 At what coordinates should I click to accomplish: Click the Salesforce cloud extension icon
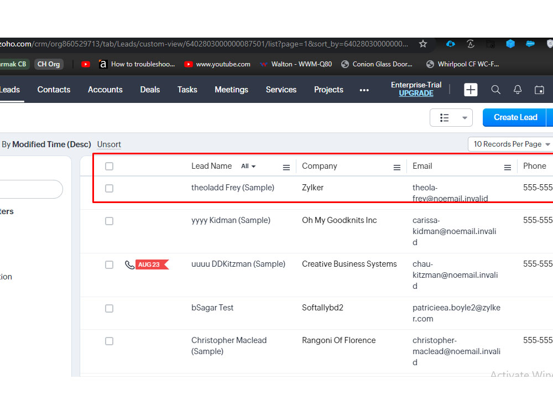530,44
